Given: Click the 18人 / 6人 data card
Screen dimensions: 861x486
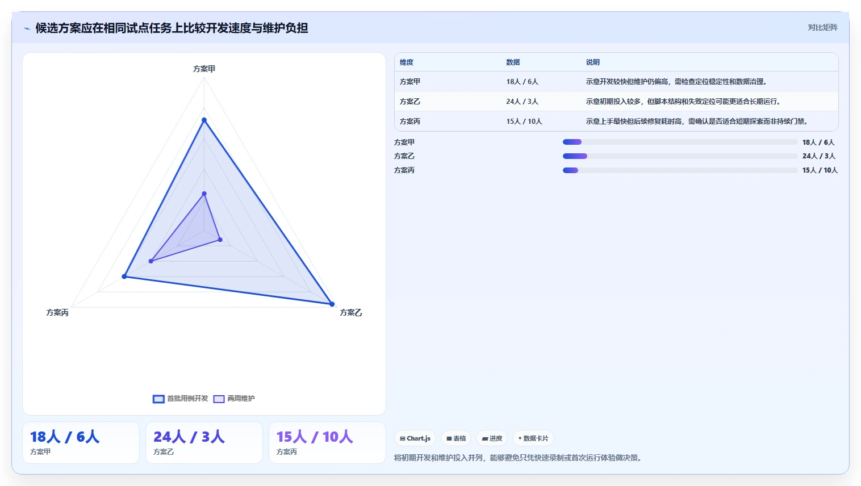Looking at the screenshot, I should [81, 443].
